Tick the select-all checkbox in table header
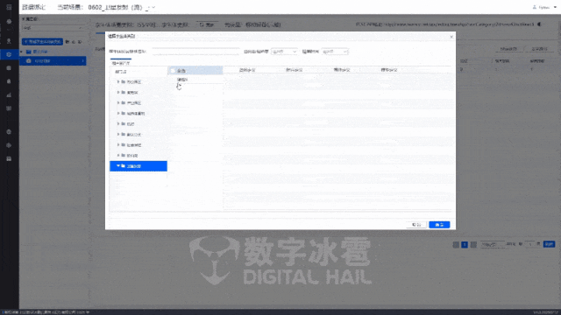The width and height of the screenshot is (561, 315). click(x=173, y=71)
